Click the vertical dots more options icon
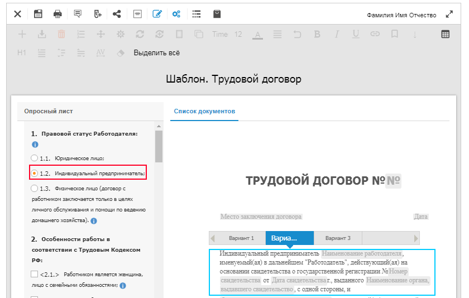Viewport: 469px width, 298px height. (414, 35)
